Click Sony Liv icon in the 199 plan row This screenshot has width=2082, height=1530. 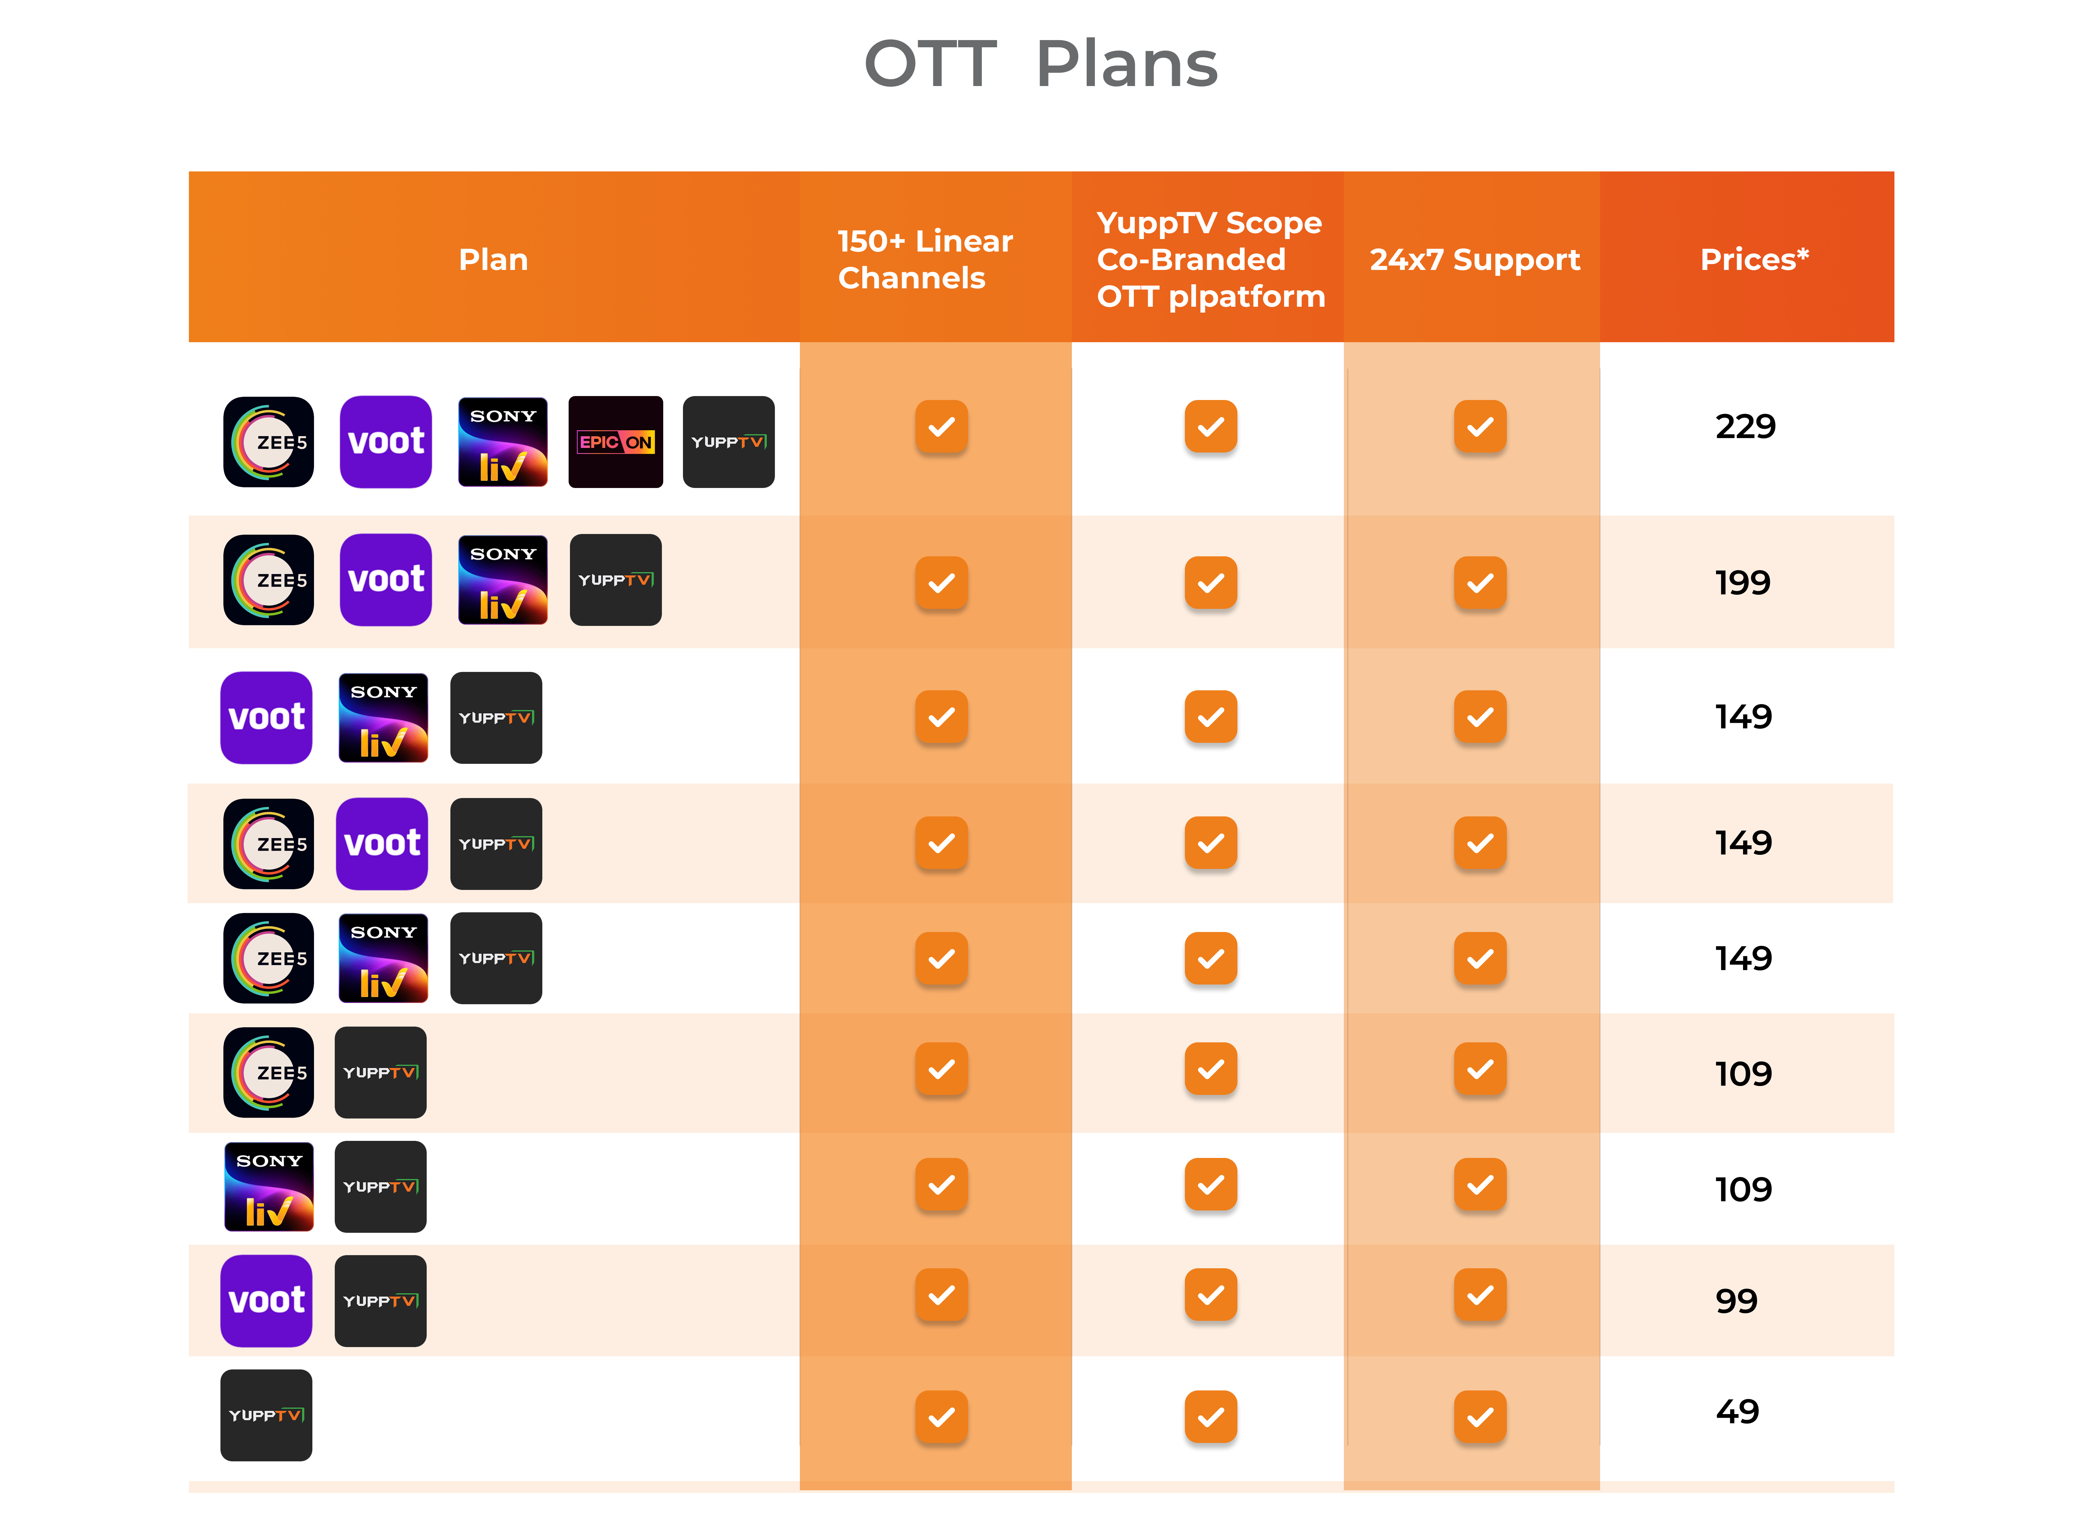point(503,580)
